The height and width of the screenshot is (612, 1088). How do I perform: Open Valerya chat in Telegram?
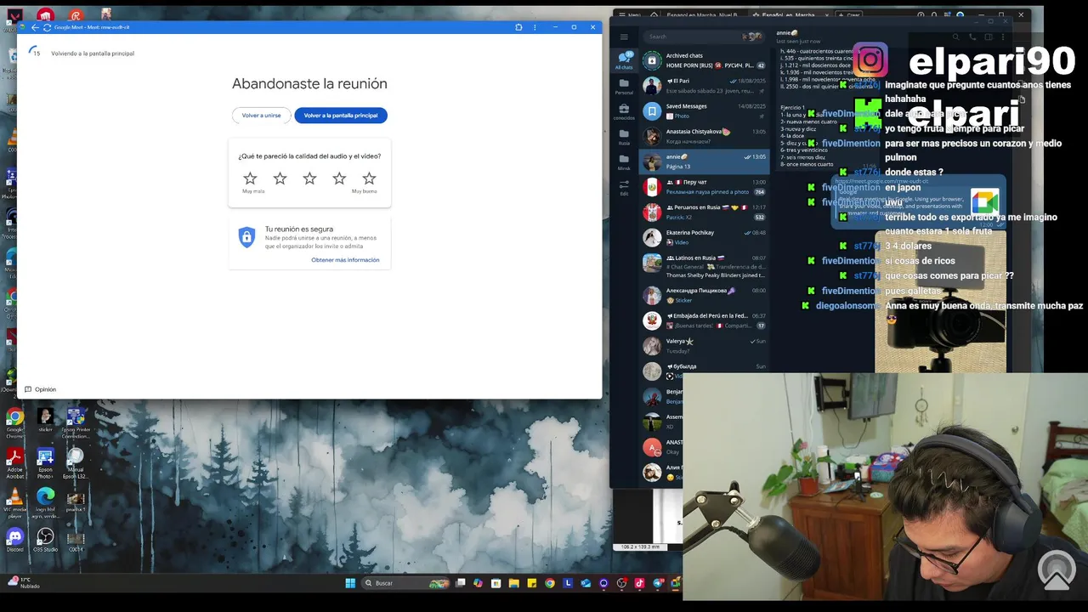click(x=704, y=346)
